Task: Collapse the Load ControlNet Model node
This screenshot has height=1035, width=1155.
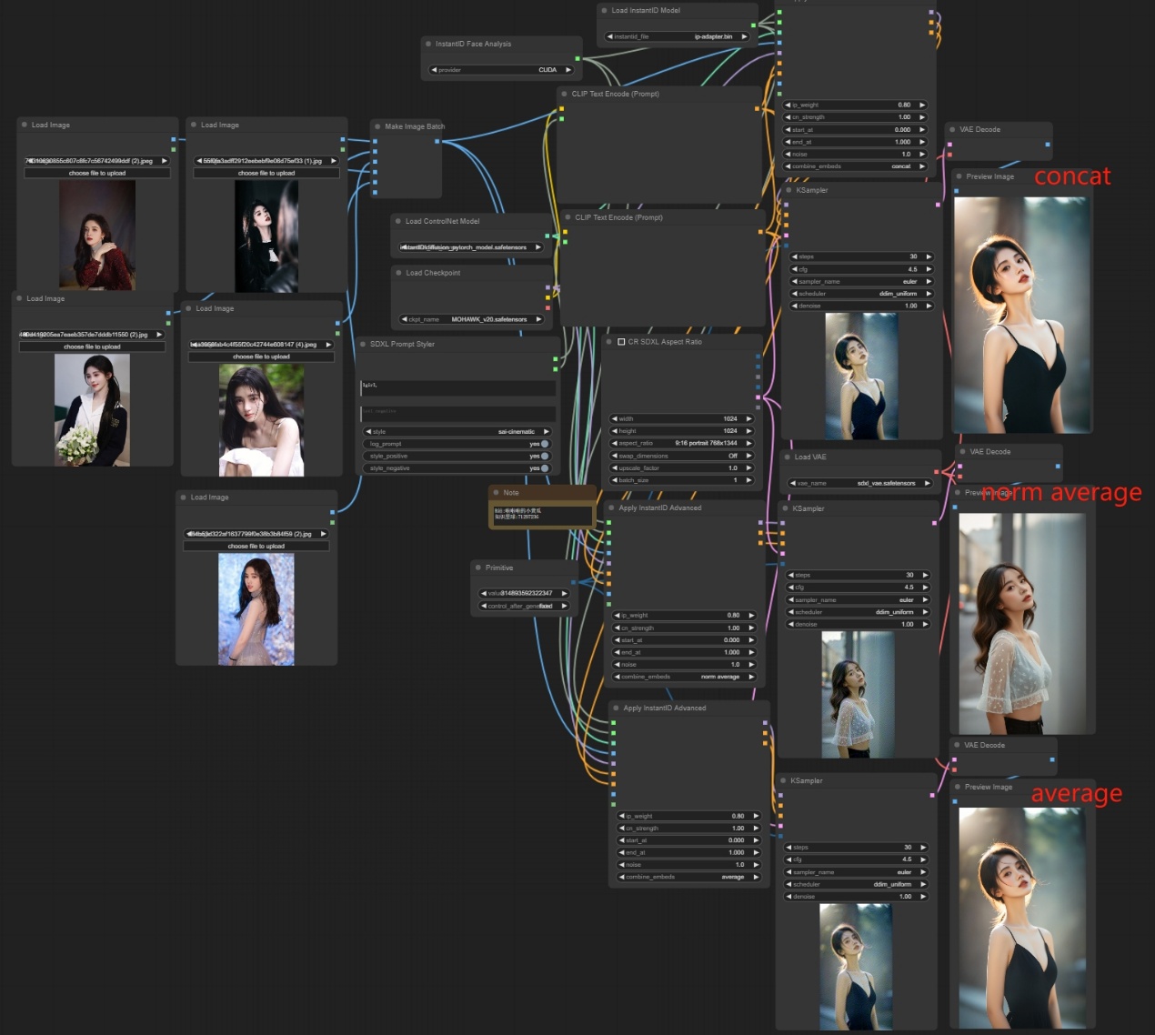Action: coord(398,221)
